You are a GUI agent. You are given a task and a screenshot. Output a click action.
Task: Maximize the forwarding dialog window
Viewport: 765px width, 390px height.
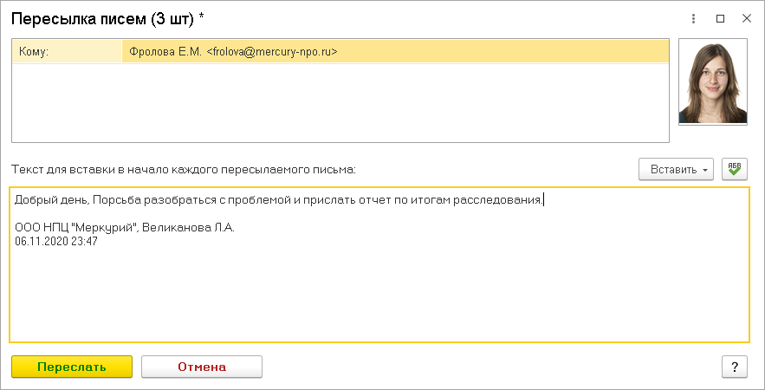pyautogui.click(x=720, y=18)
